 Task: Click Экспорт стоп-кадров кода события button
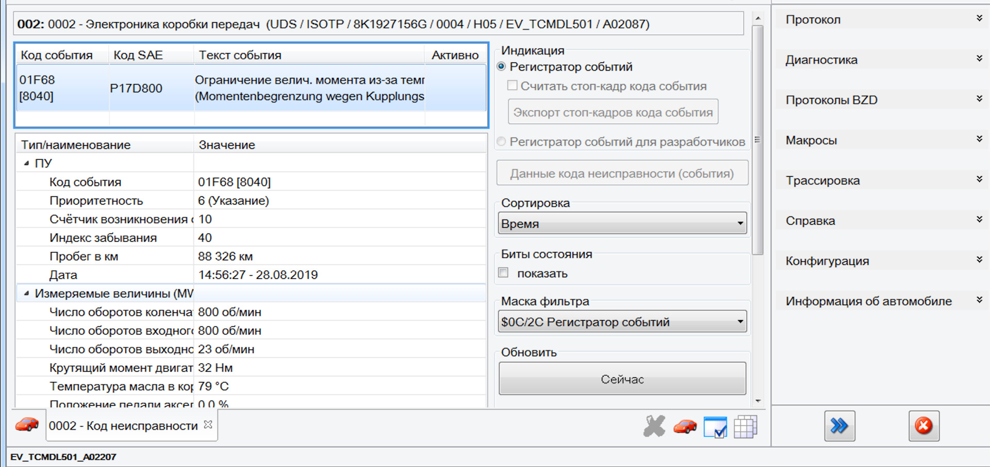(613, 112)
